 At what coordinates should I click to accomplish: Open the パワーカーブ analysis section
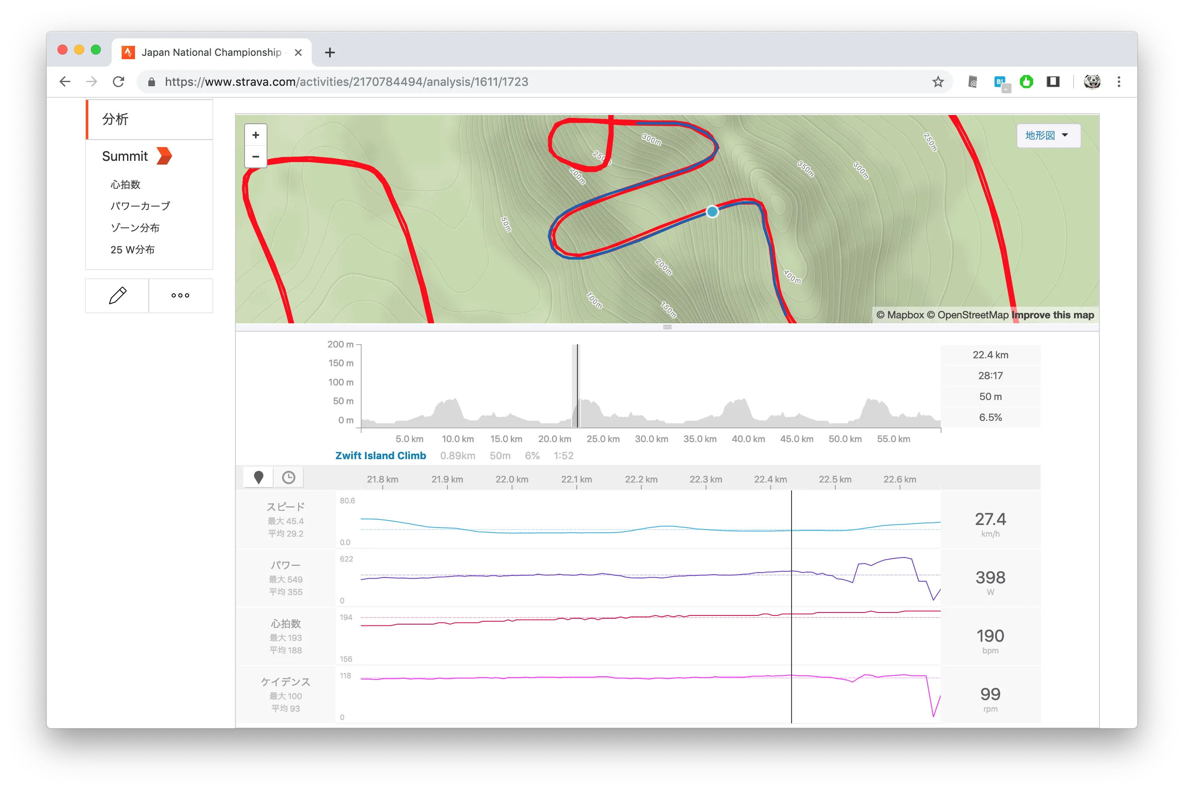point(140,206)
